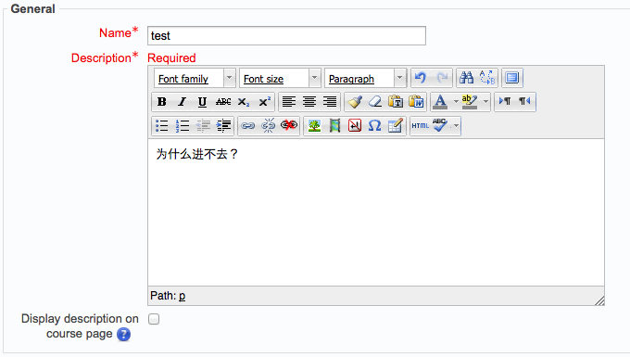Insert or edit link
This screenshot has height=357, width=630.
click(x=248, y=126)
